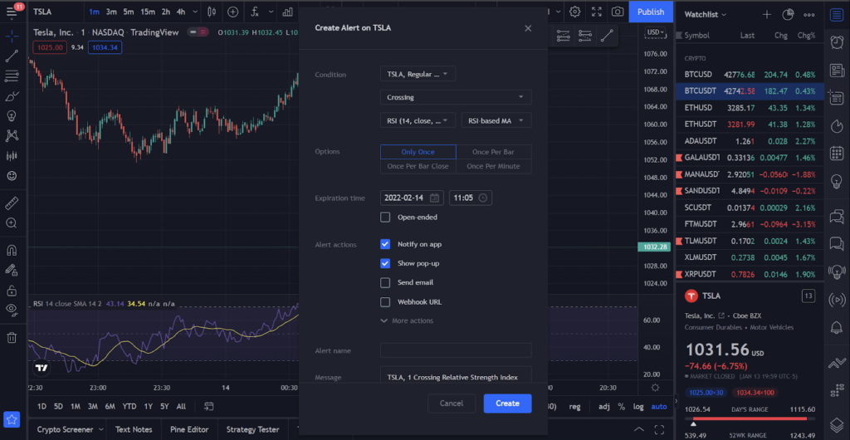850x440 pixels.
Task: Edit the expiration time 11:05 field
Action: (x=471, y=198)
